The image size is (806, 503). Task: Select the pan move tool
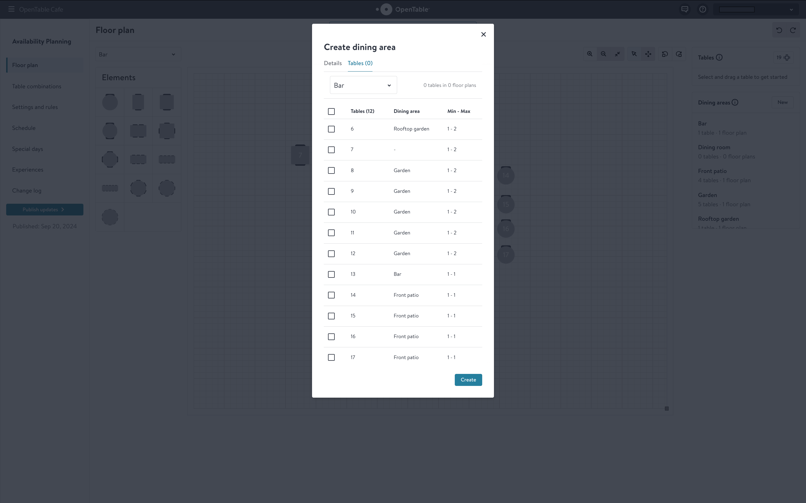coord(648,54)
